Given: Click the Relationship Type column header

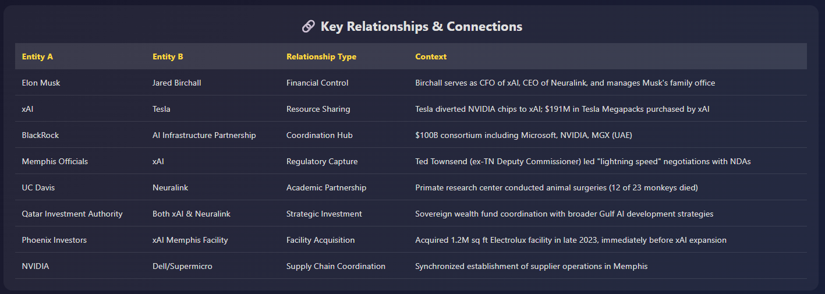Looking at the screenshot, I should click(321, 56).
